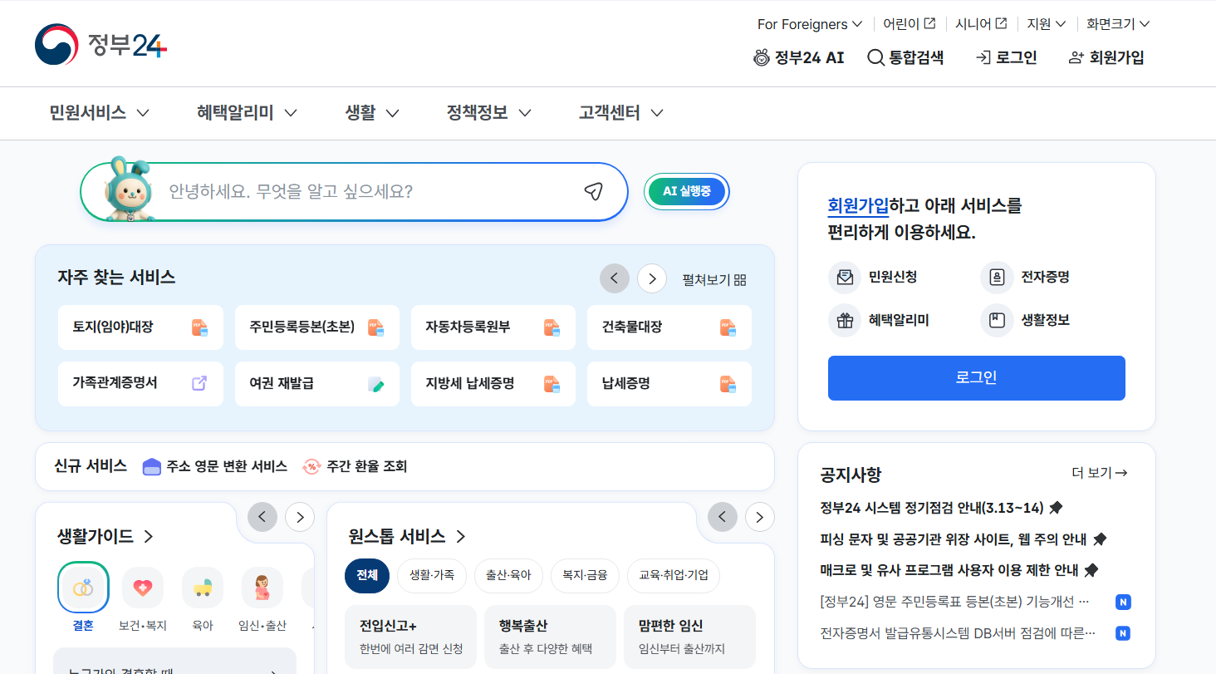Viewport: 1216px width, 674px height.
Task: Click the 혜택알리미 gift icon
Action: [x=844, y=321]
